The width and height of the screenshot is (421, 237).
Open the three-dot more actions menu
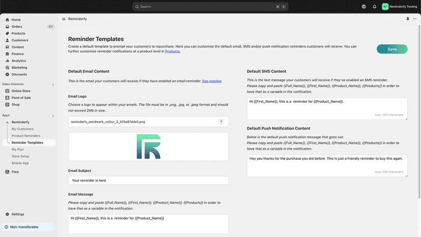[414, 19]
